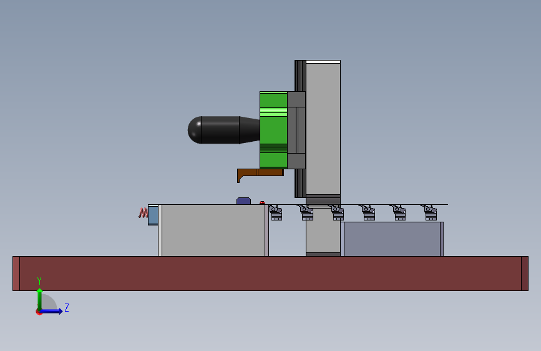Pick the third clamp mechanism from the left

click(x=337, y=212)
